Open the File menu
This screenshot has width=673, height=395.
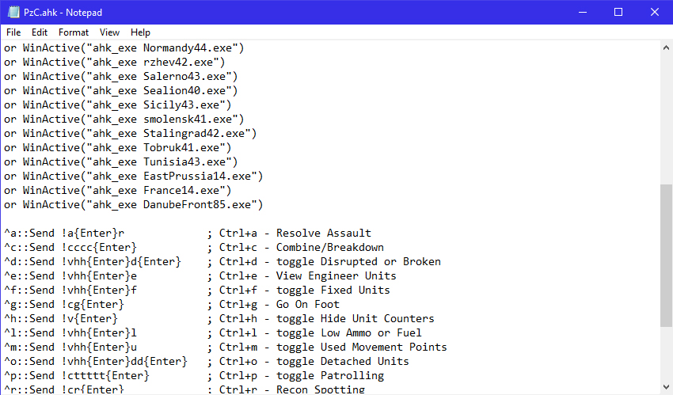pyautogui.click(x=13, y=32)
